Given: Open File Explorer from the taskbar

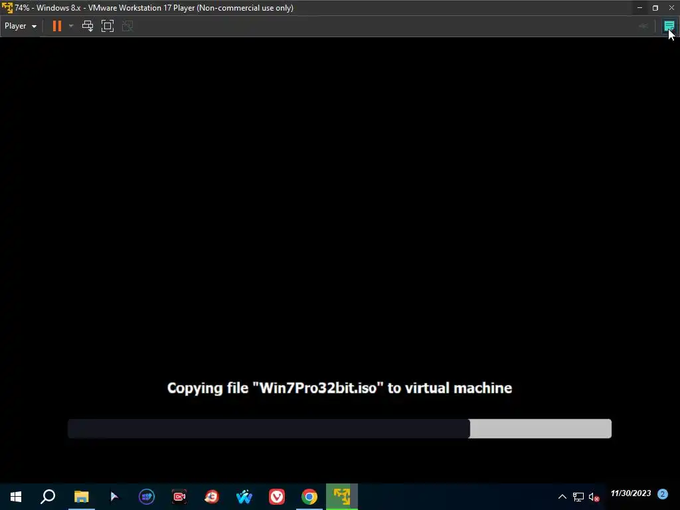Looking at the screenshot, I should (x=81, y=497).
